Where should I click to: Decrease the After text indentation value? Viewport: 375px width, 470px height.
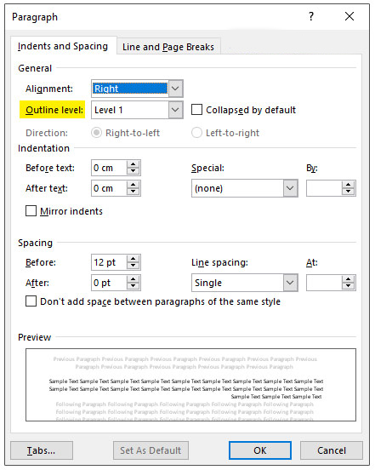tap(134, 192)
